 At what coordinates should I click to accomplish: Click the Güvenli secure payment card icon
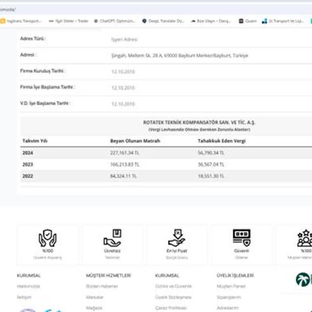241,237
